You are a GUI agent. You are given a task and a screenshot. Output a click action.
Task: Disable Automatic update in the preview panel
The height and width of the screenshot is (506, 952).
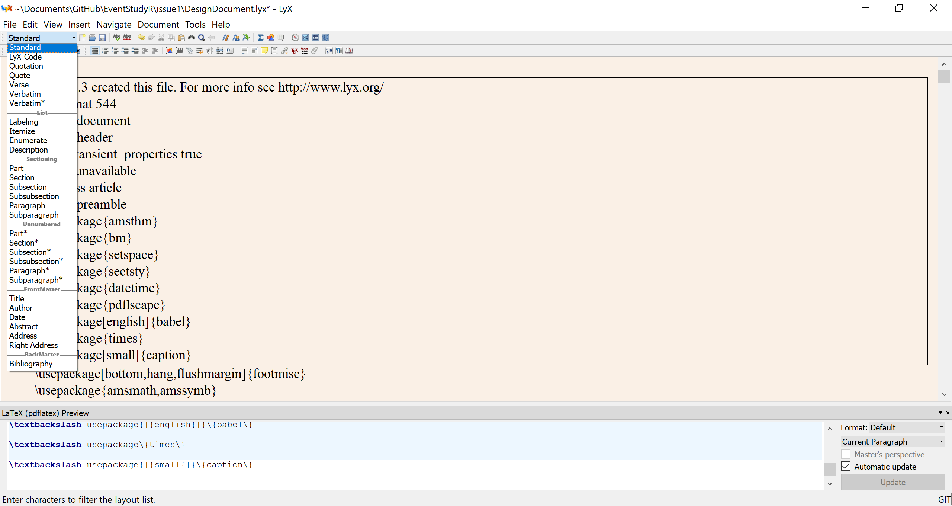(x=846, y=466)
